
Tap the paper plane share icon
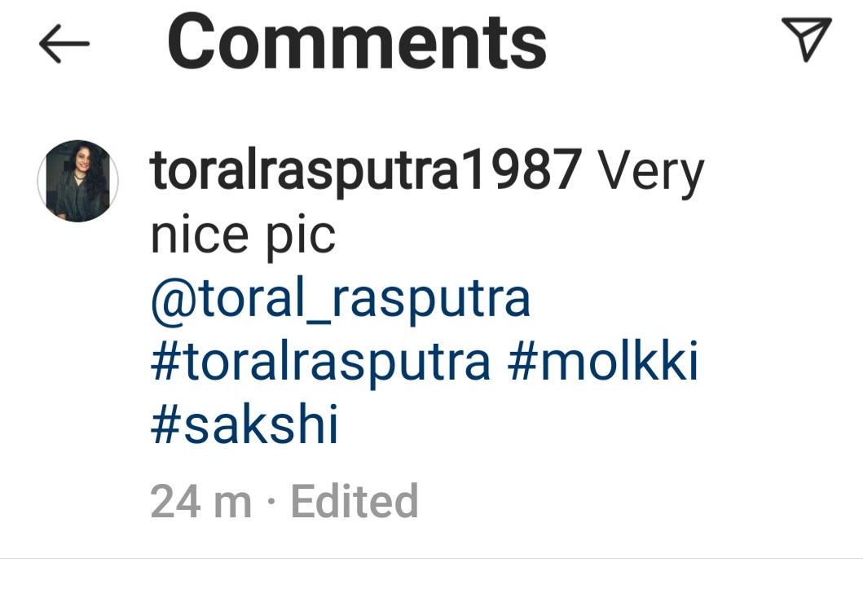pyautogui.click(x=806, y=38)
